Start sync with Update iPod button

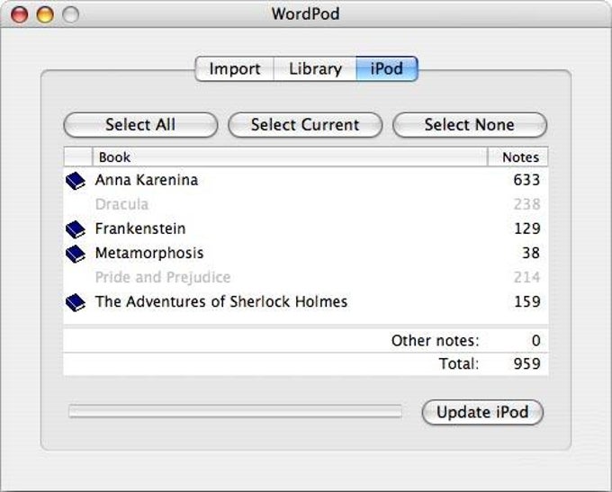click(x=482, y=412)
